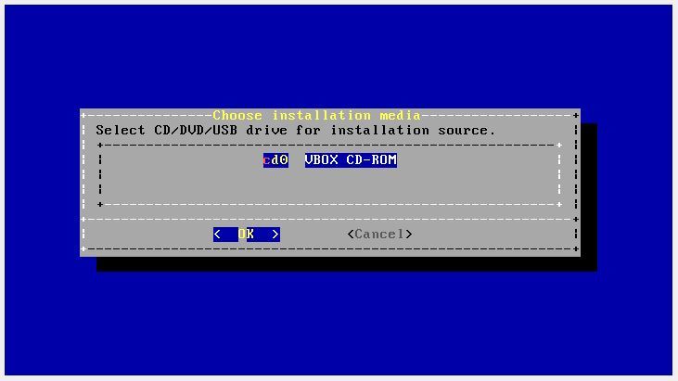The height and width of the screenshot is (381, 678).
Task: Click the right angle bracket of OK
Action: (275, 235)
